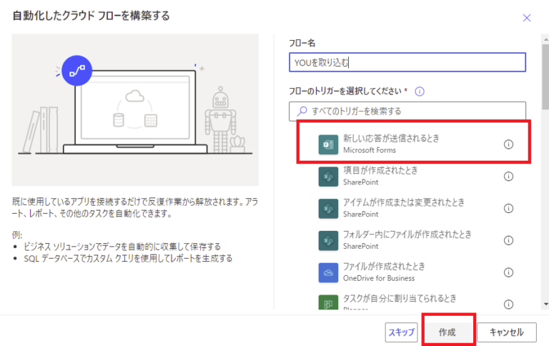This screenshot has height=346, width=549.
Task: Select the 新しい応答が送信されるとき trigger
Action: (x=400, y=143)
